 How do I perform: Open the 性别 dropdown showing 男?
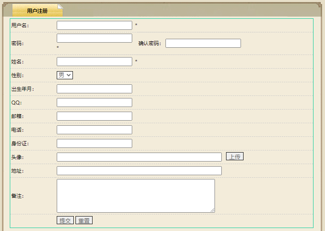tap(65, 75)
